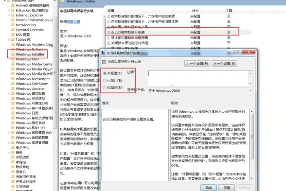Click inside the 注释 comment text box
This screenshot has height=191, width=286.
[198, 78]
